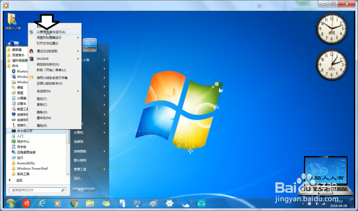Click the 关机 button
The height and width of the screenshot is (211, 358).
click(x=80, y=190)
